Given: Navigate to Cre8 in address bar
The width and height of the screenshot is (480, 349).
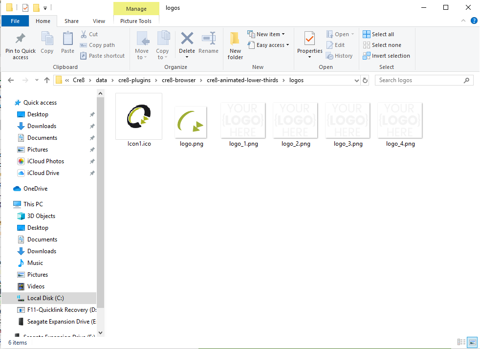Looking at the screenshot, I should click(x=79, y=80).
